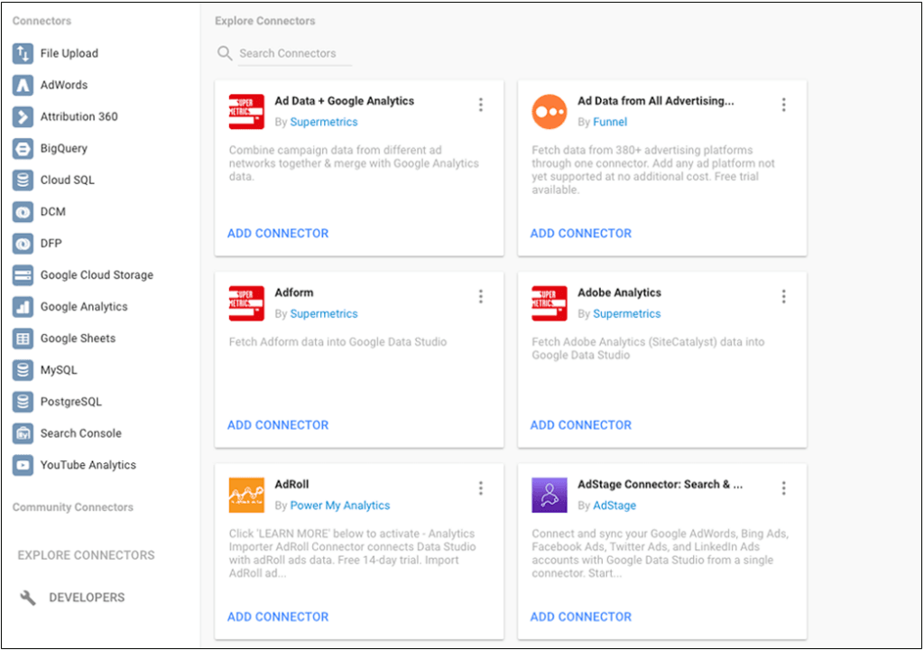This screenshot has width=924, height=650.
Task: Open the AdStage author link
Action: [614, 506]
